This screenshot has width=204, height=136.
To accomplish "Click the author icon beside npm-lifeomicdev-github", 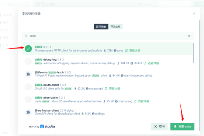I will (122, 76).
